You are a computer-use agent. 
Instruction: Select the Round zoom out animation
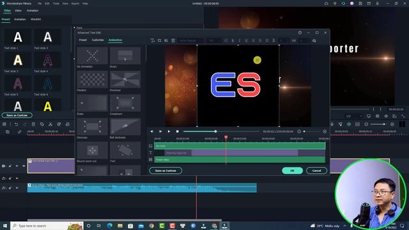92,150
